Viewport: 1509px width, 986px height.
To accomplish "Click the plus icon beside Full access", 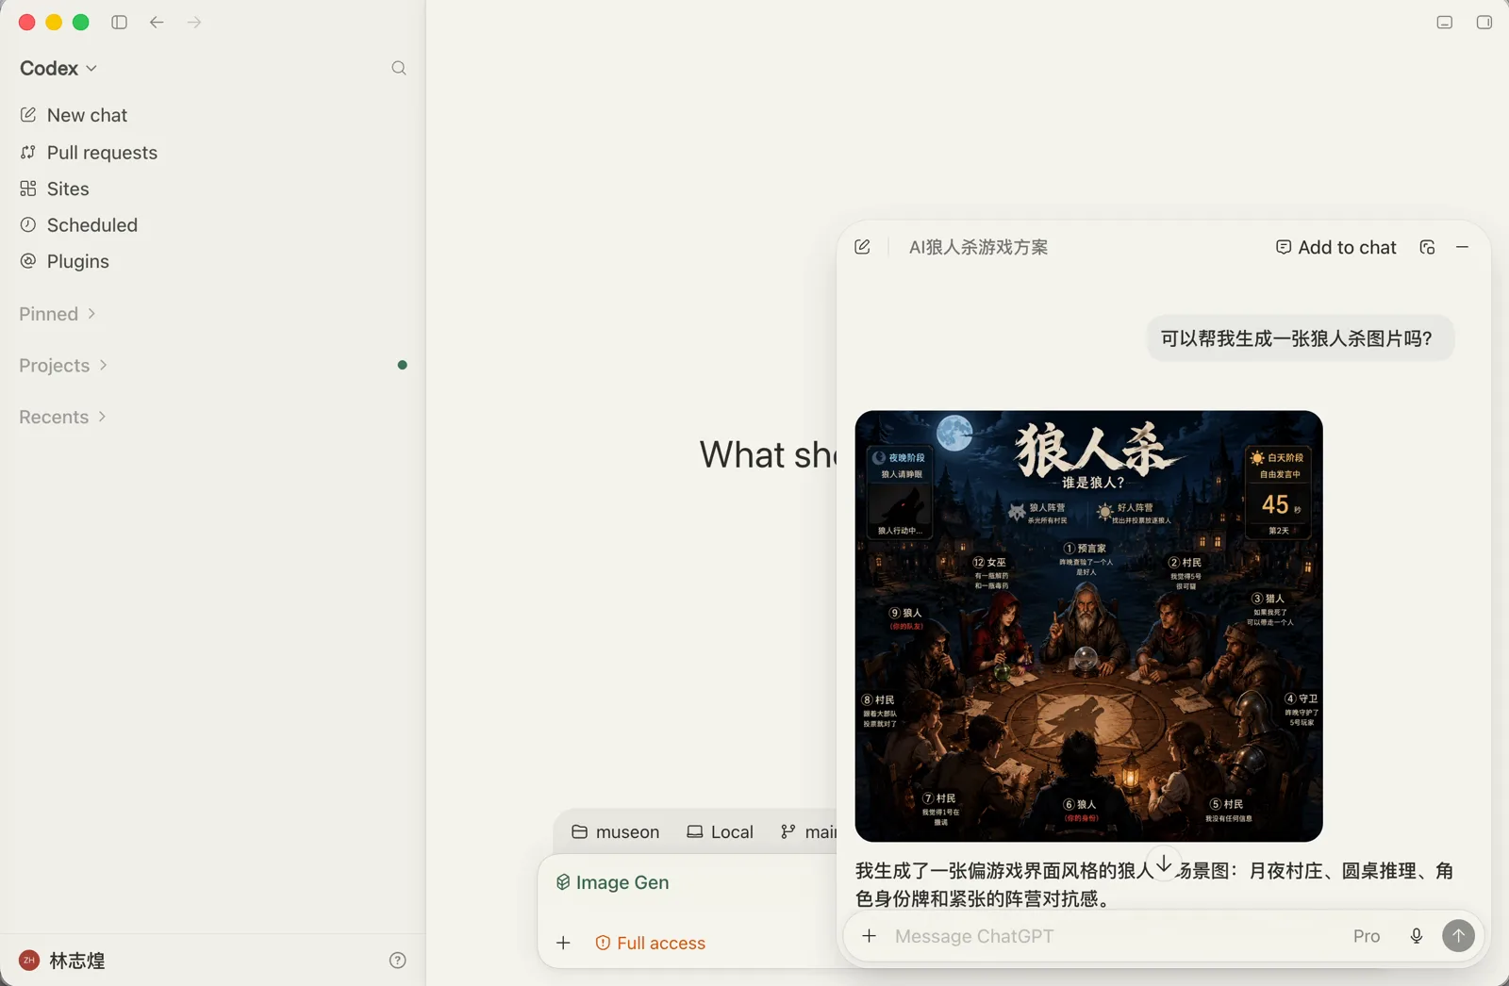I will click(x=563, y=944).
